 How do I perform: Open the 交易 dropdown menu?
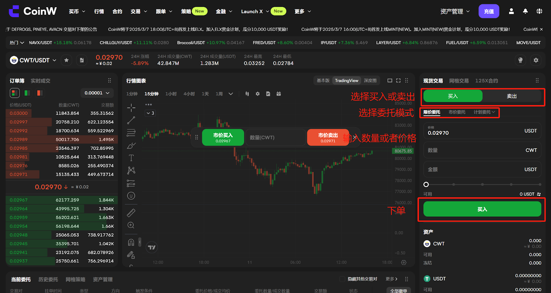139,11
